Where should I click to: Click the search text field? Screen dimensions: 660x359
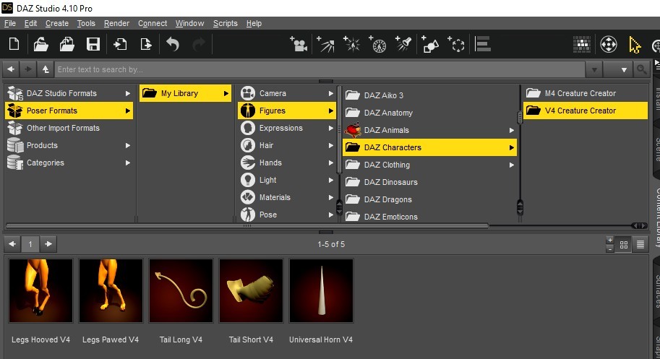(320, 69)
